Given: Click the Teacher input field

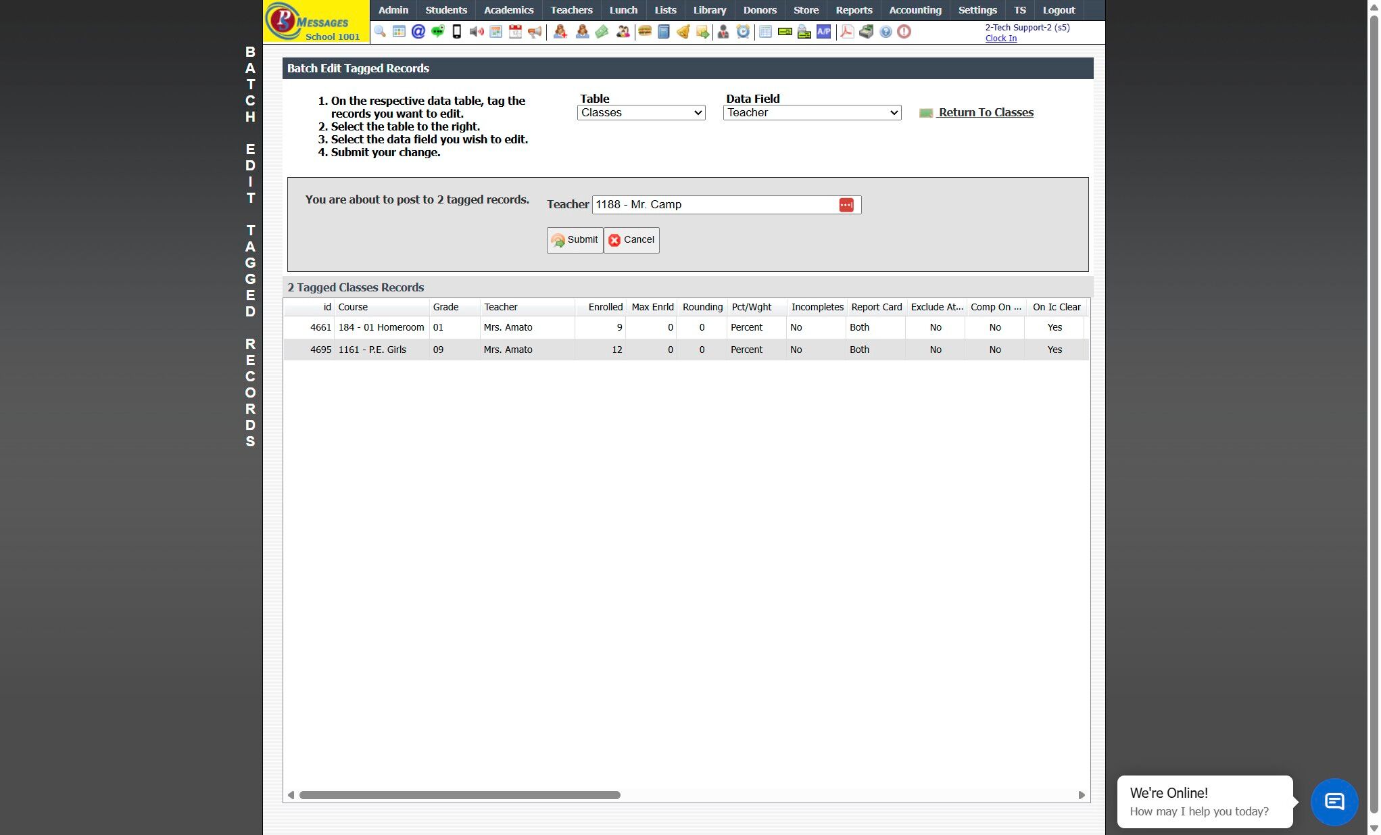Looking at the screenshot, I should (x=713, y=205).
